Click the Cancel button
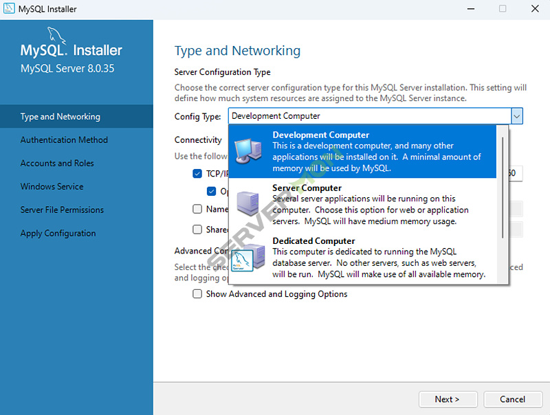This screenshot has height=415, width=550. (x=513, y=399)
